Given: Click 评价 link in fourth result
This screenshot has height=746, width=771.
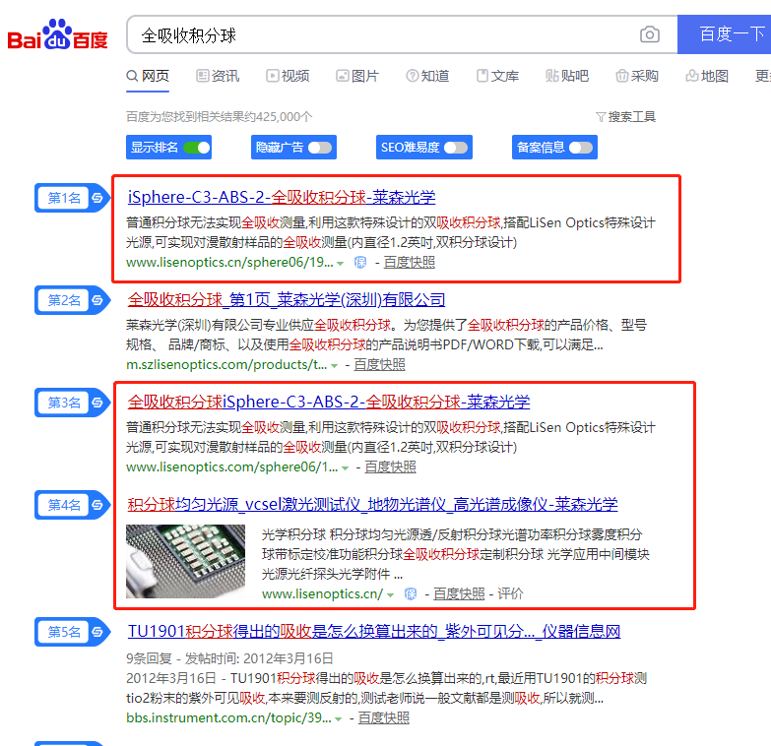Looking at the screenshot, I should pyautogui.click(x=510, y=594).
